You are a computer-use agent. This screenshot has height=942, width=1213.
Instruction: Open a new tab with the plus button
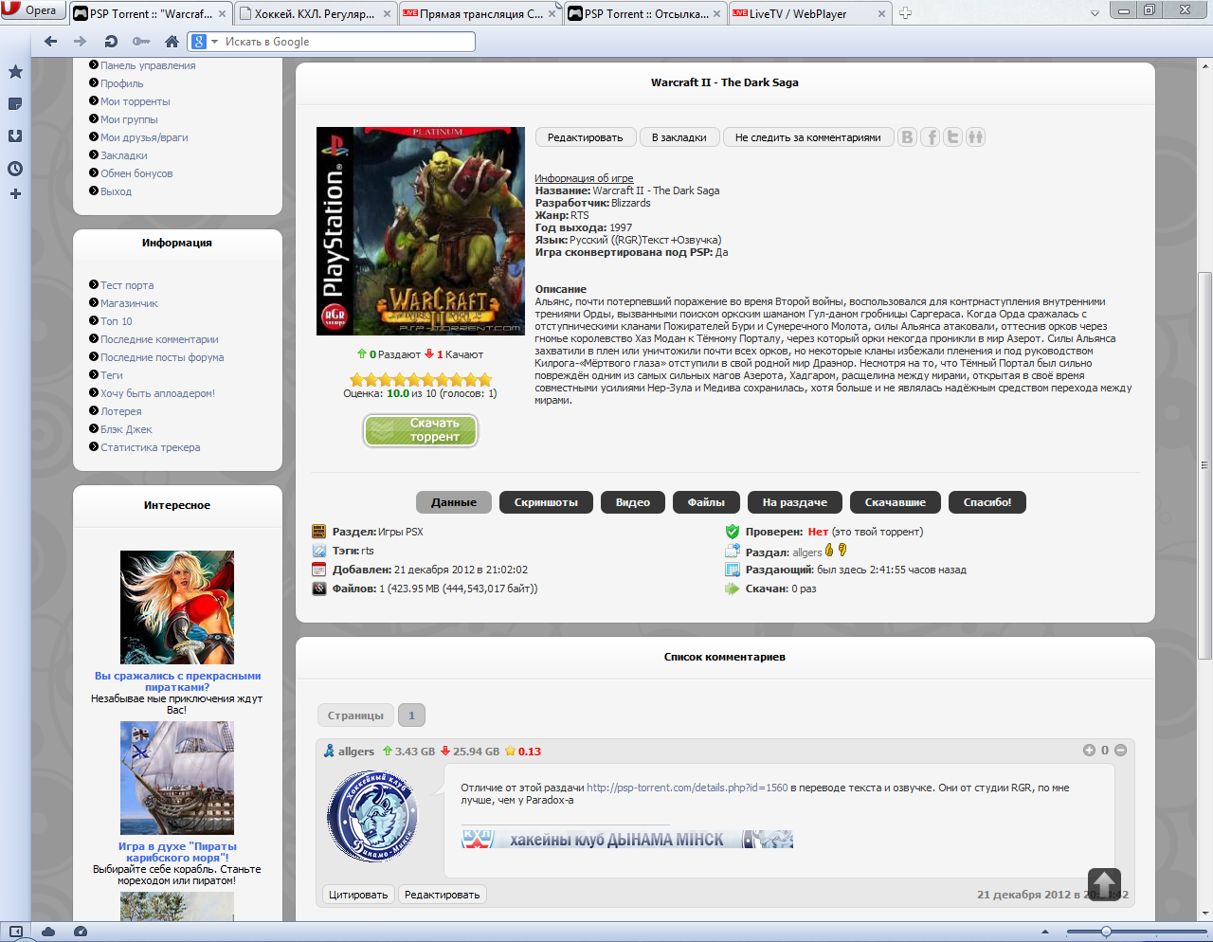[x=905, y=13]
